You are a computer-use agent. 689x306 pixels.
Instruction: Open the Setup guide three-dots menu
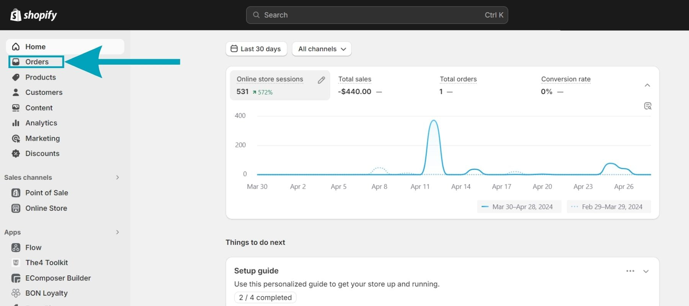(x=630, y=271)
